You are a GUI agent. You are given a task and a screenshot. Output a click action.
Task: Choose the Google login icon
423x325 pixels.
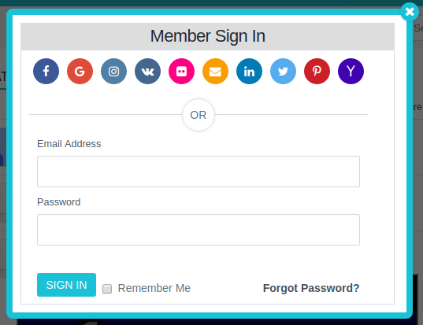coord(80,71)
